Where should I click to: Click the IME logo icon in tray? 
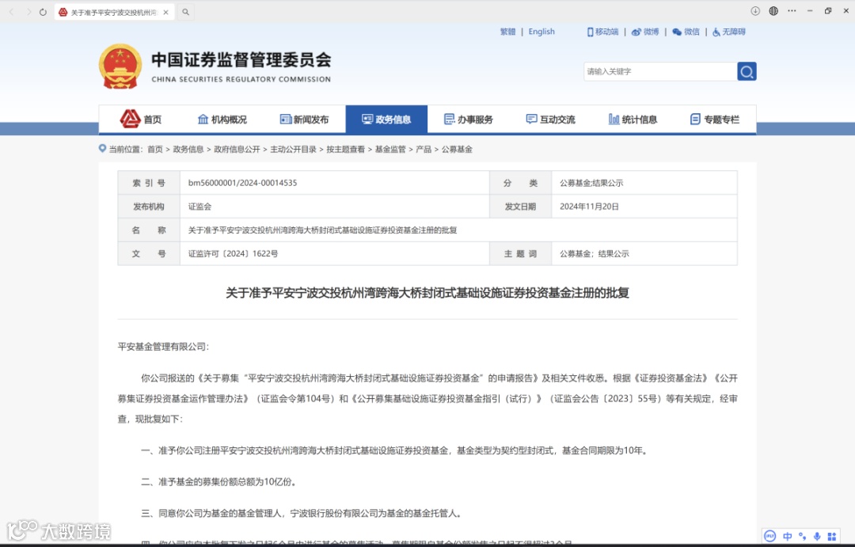[x=770, y=536]
